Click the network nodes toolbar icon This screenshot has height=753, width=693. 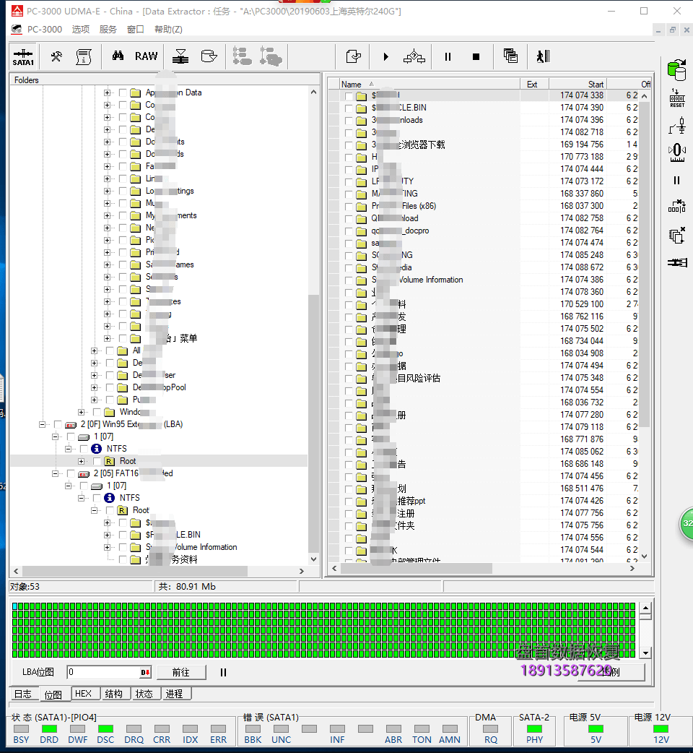(x=414, y=56)
